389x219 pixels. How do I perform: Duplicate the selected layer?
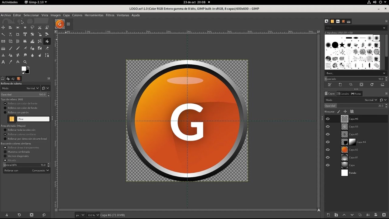(360, 215)
